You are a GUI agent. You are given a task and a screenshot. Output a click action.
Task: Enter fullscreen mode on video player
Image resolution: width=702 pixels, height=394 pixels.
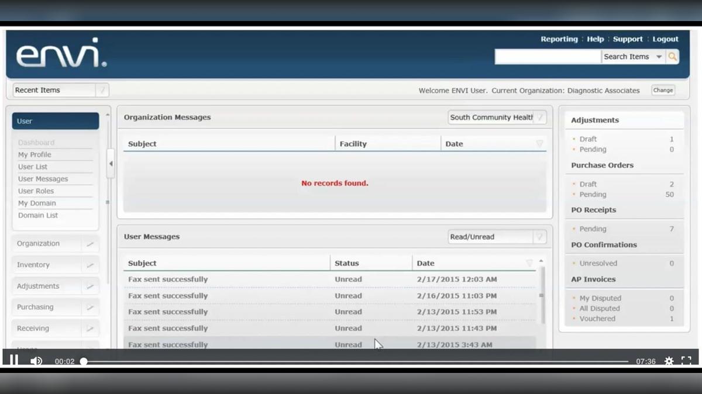coord(686,361)
